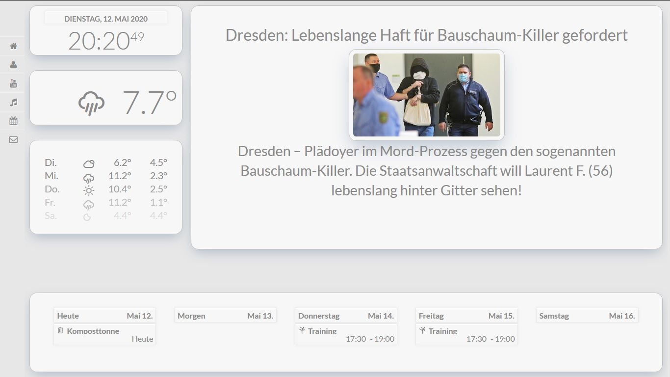Click the trash bin icon beside Komposttonne
670x377 pixels.
[x=60, y=330]
